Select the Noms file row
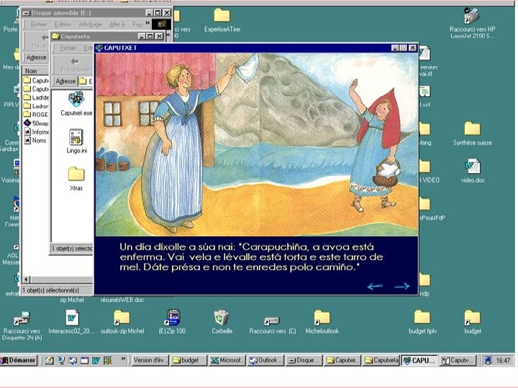This screenshot has height=388, width=518. (x=35, y=140)
